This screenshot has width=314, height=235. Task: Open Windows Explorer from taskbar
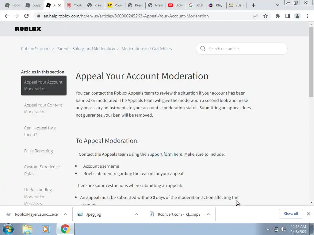[x=27, y=229]
